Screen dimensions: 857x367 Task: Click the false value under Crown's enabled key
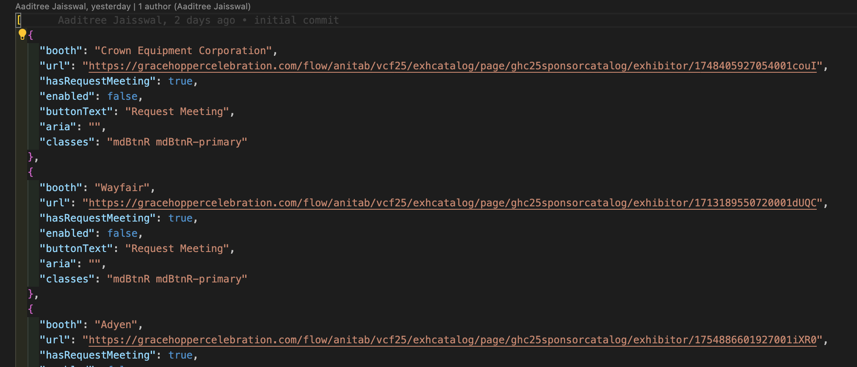coord(122,96)
